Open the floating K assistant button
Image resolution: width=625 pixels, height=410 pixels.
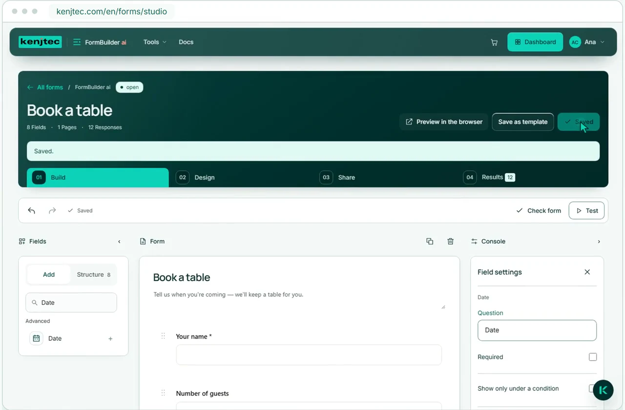pyautogui.click(x=603, y=390)
